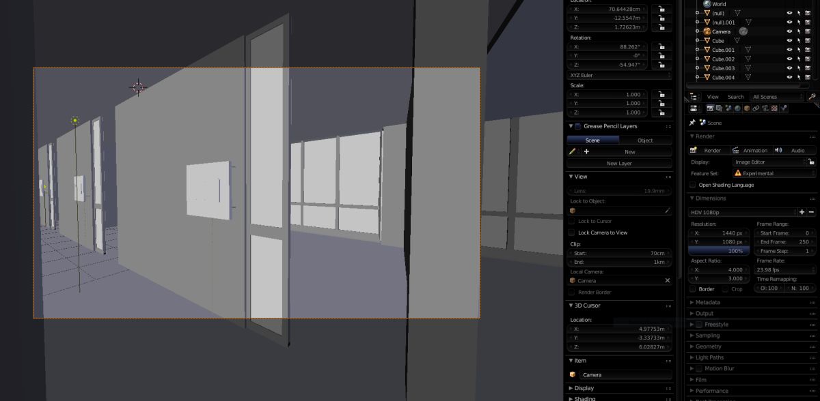
Task: Open the outliner View menu
Action: pos(713,97)
